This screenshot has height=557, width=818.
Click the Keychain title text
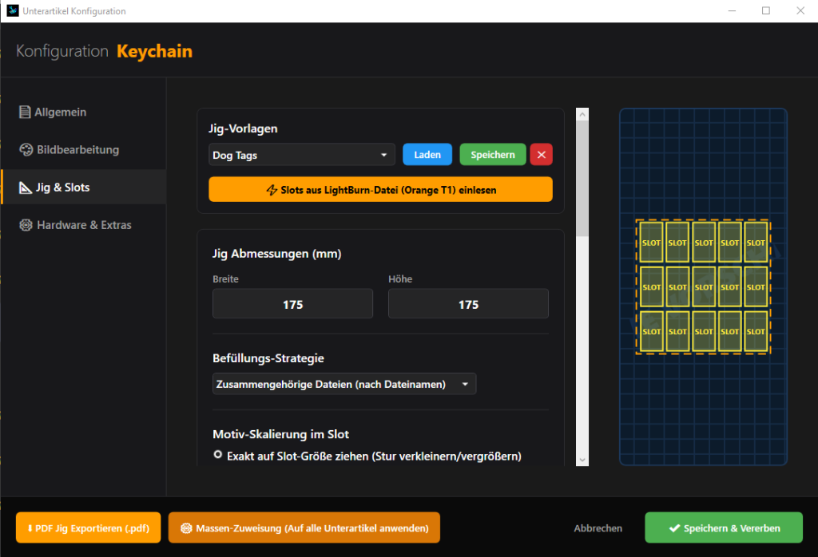[154, 51]
